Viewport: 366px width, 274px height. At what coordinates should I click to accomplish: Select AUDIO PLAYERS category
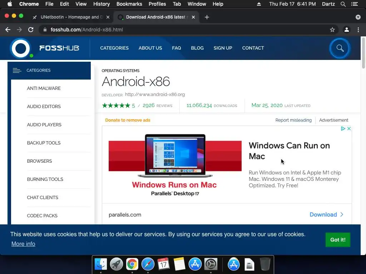pyautogui.click(x=44, y=125)
